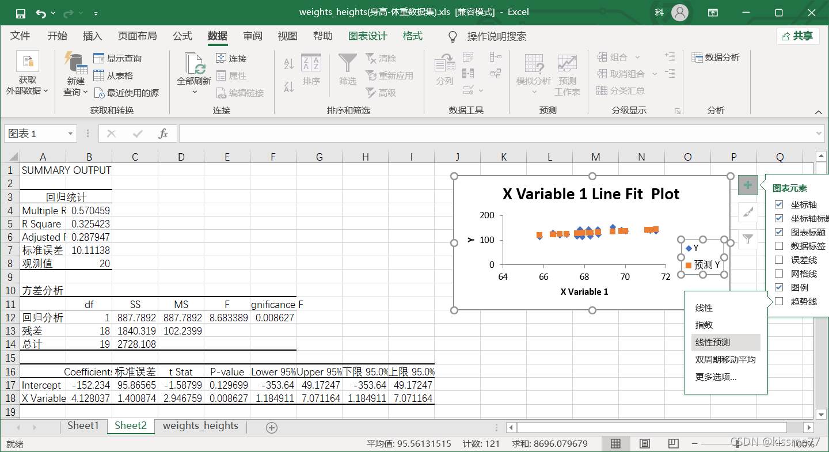Click Text to Columns (分列) icon
This screenshot has width=829, height=452.
point(444,63)
